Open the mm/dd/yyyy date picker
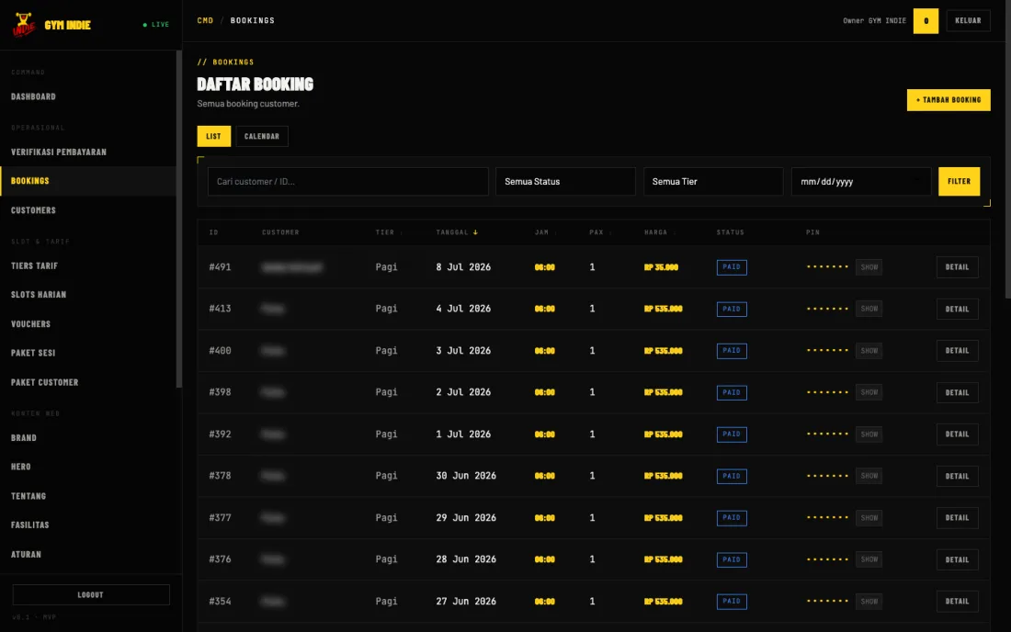 (x=861, y=182)
